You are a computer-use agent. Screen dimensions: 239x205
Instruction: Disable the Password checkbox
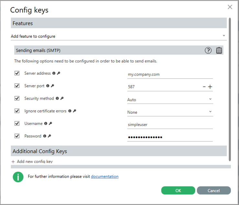tap(17, 136)
